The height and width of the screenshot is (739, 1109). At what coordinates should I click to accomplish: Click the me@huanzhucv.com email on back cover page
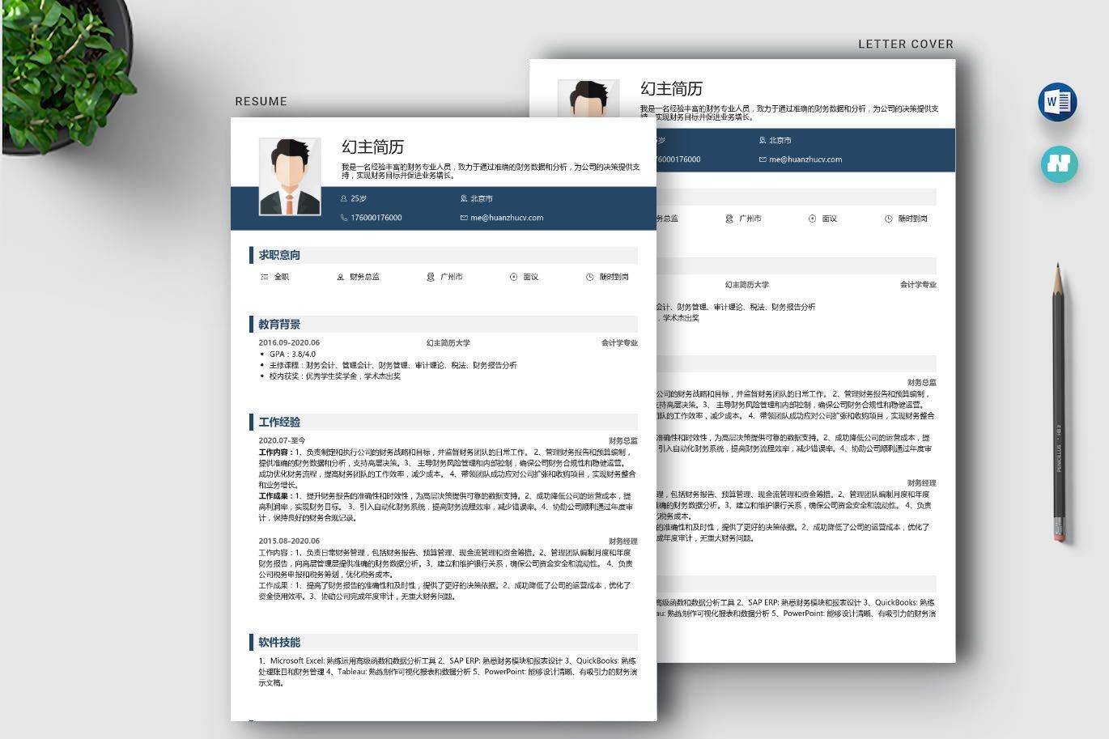point(805,159)
